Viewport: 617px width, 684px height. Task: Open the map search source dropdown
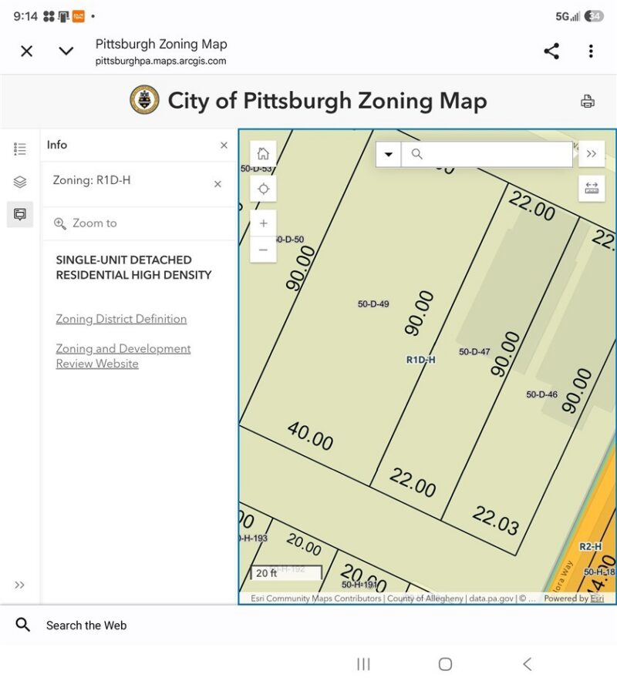pos(388,154)
